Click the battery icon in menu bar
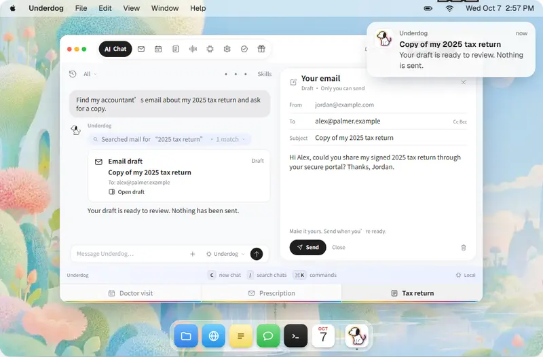Screen dimensions: 543x357 tap(428, 8)
